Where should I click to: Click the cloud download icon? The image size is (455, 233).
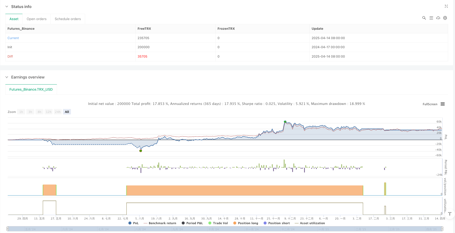(x=438, y=18)
